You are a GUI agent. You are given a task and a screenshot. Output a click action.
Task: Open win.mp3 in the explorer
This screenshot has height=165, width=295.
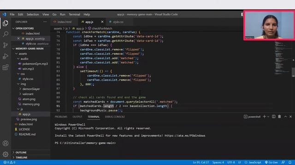(x=28, y=69)
